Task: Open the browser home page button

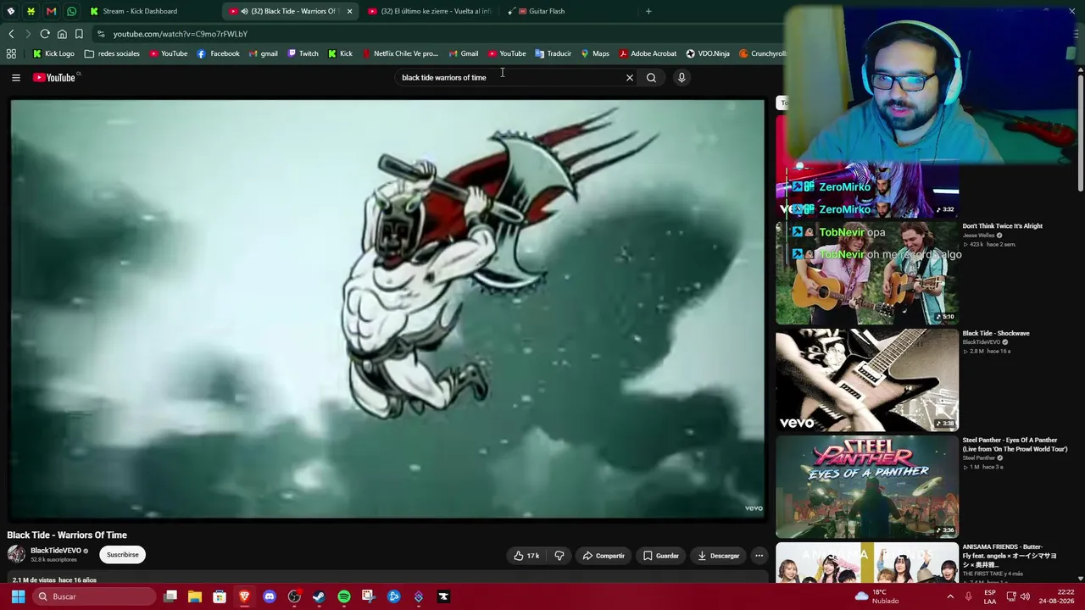Action: point(62,34)
